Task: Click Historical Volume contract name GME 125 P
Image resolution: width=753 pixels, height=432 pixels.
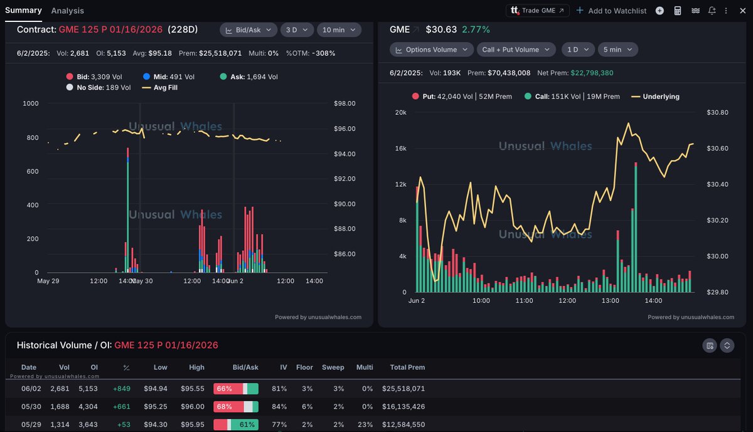Action: pos(166,345)
